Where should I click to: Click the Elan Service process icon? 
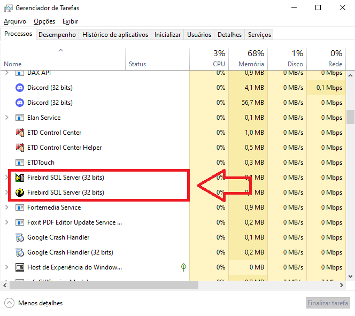[x=20, y=118]
